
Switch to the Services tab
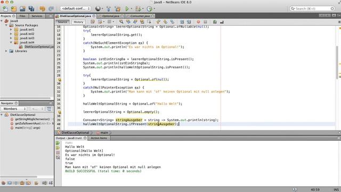point(37,16)
